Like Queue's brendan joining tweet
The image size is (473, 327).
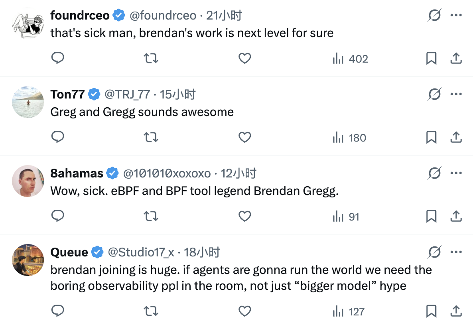click(244, 311)
